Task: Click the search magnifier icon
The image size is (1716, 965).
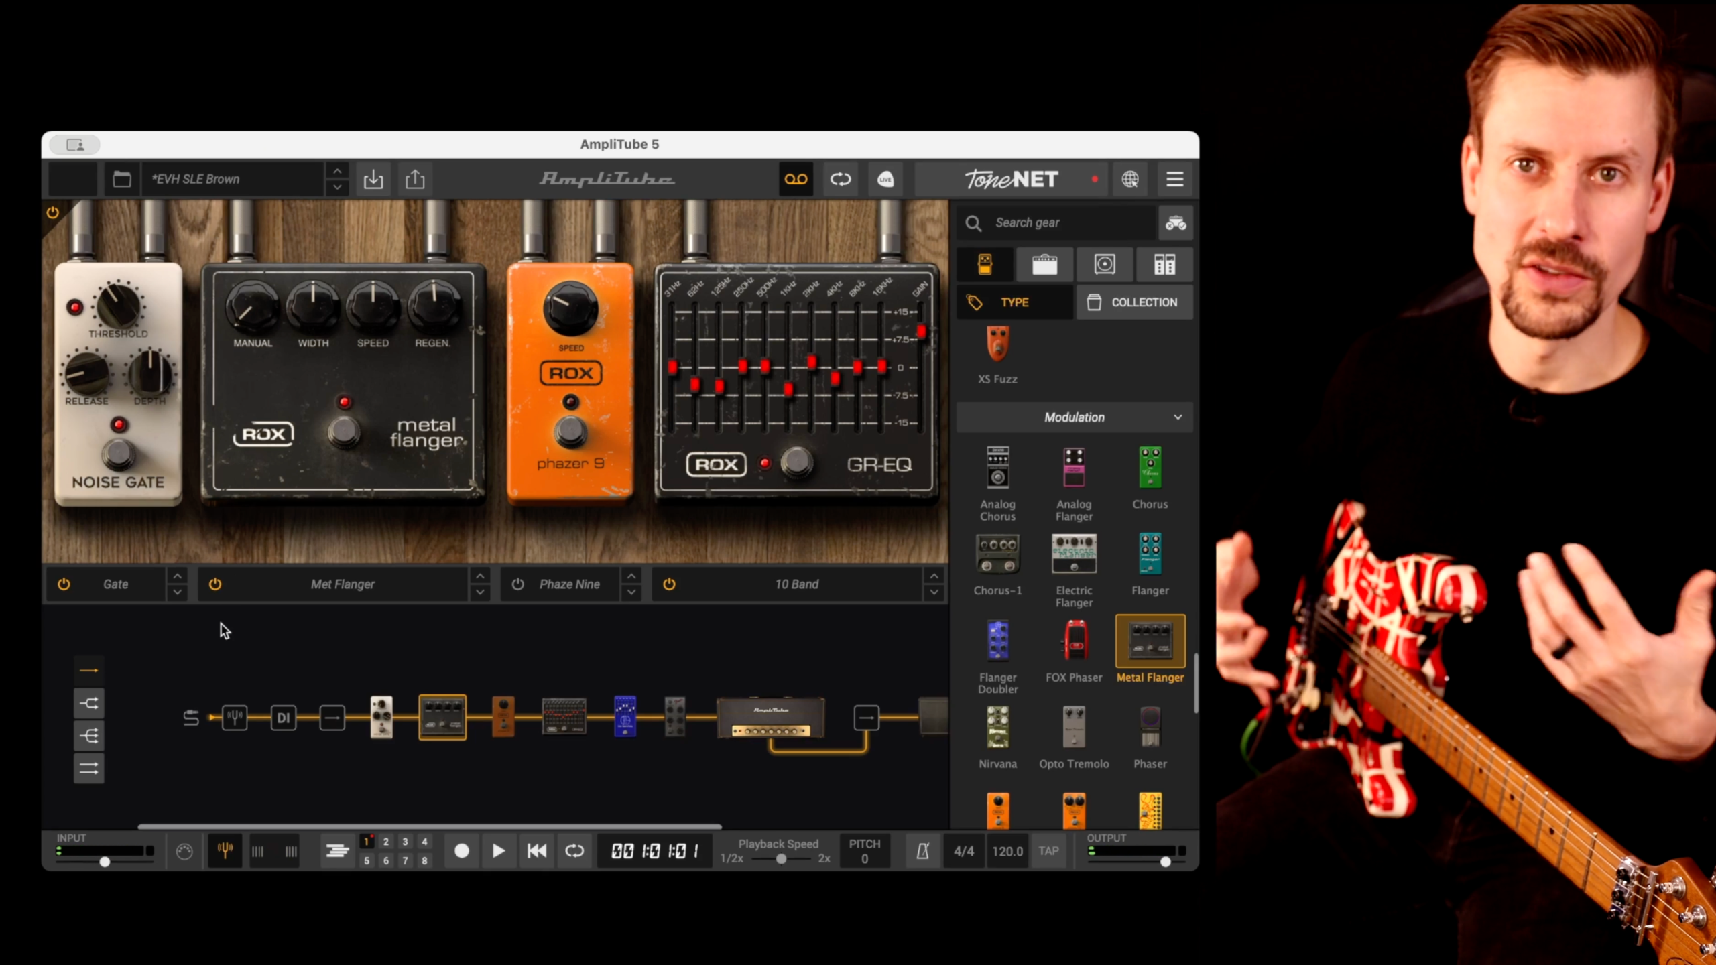Action: click(973, 223)
